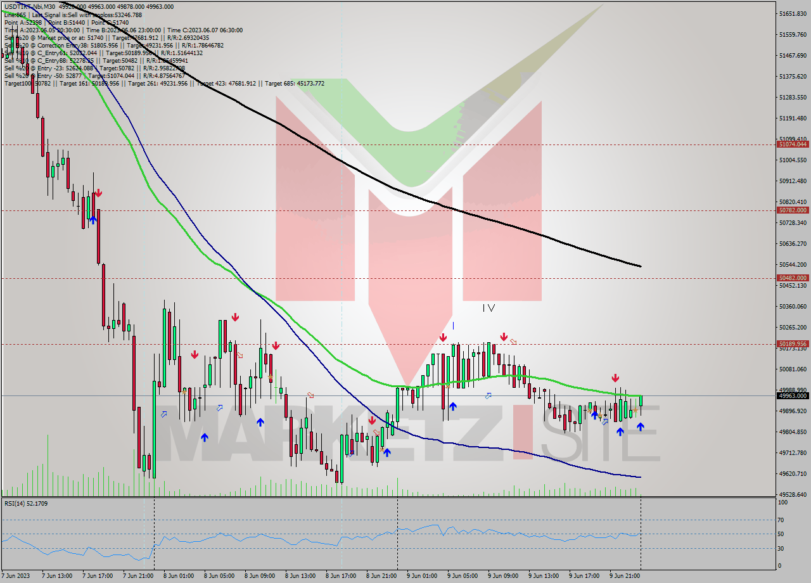
Task: Click the '9 Jun 17:00' time axis label
Action: 584,576
